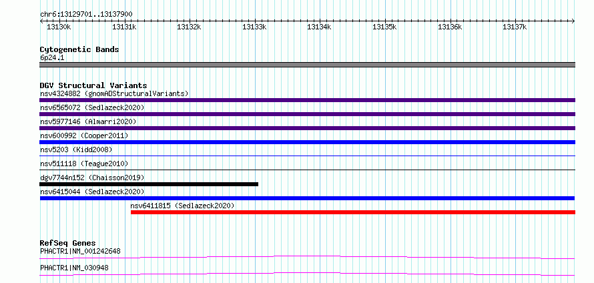Click the left arrowhead of the ruler
The width and height of the screenshot is (594, 283).
tap(41, 21)
